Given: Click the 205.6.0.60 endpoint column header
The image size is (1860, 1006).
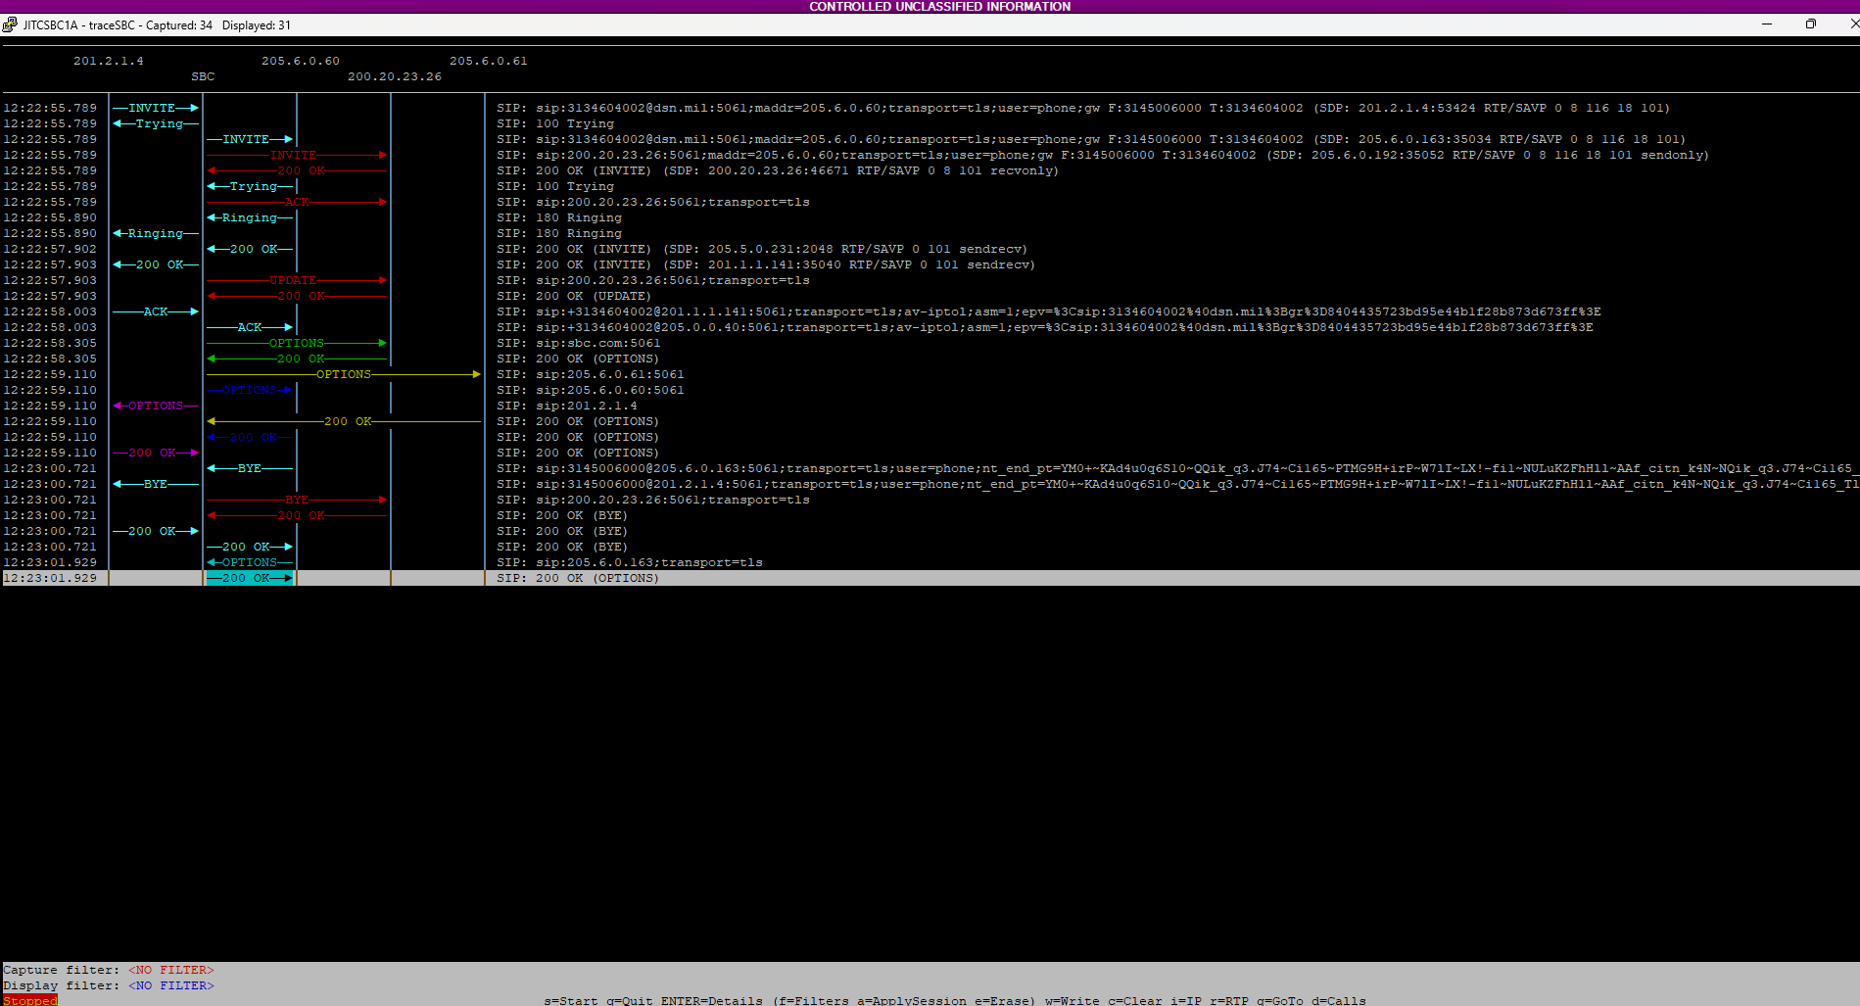Looking at the screenshot, I should tap(300, 60).
